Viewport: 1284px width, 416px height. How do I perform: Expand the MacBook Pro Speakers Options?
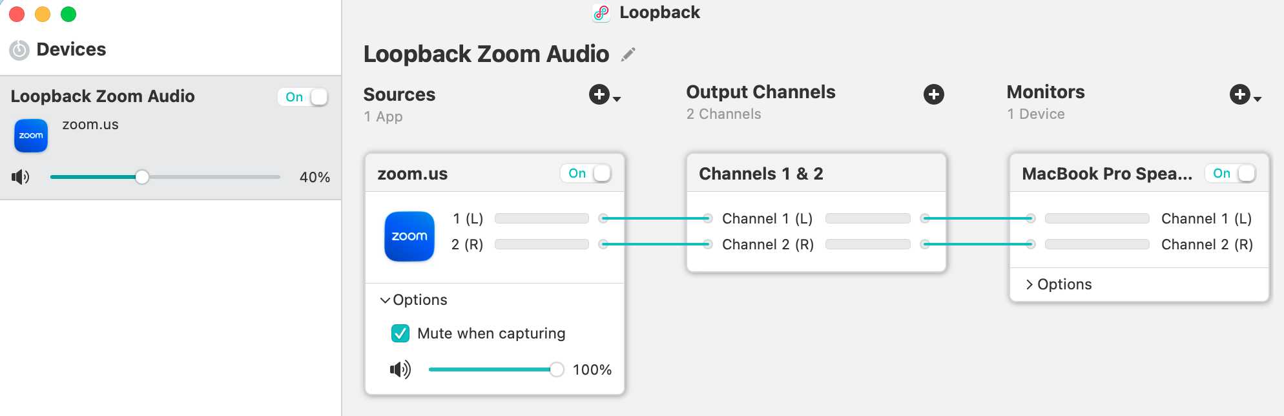[1030, 285]
